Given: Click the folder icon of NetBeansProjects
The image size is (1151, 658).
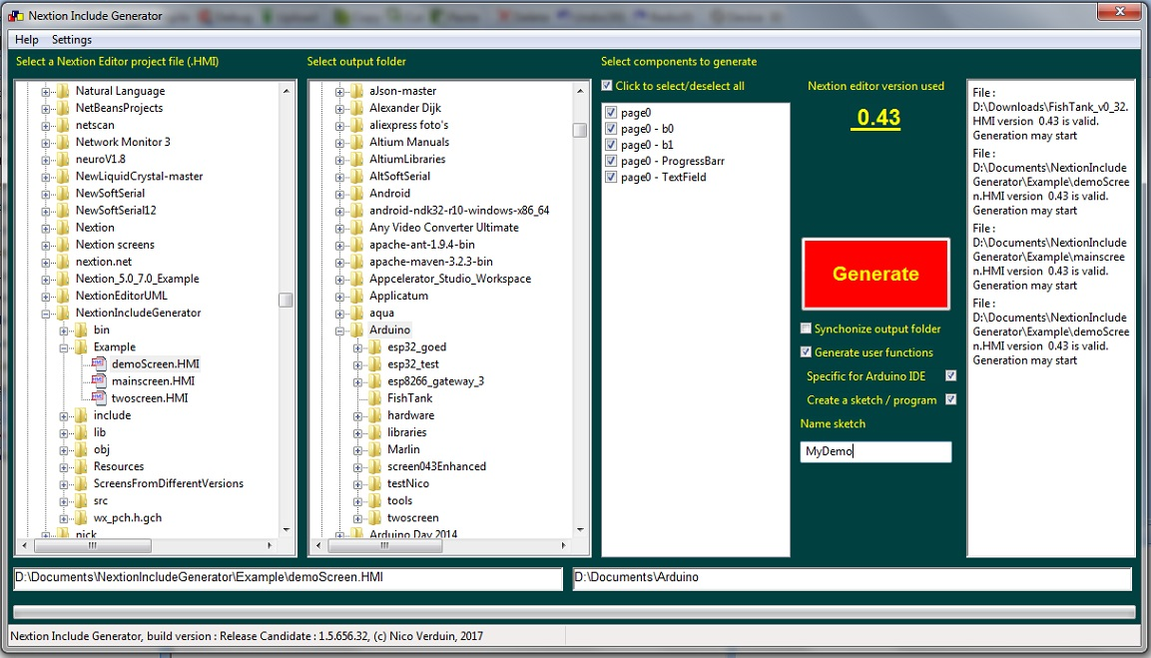Looking at the screenshot, I should (x=63, y=108).
